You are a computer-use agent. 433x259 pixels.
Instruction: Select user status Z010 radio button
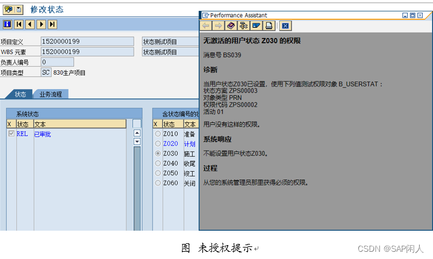158,134
